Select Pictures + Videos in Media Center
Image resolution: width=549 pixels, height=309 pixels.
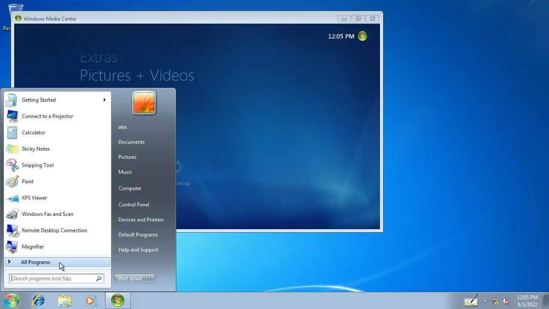[x=137, y=75]
